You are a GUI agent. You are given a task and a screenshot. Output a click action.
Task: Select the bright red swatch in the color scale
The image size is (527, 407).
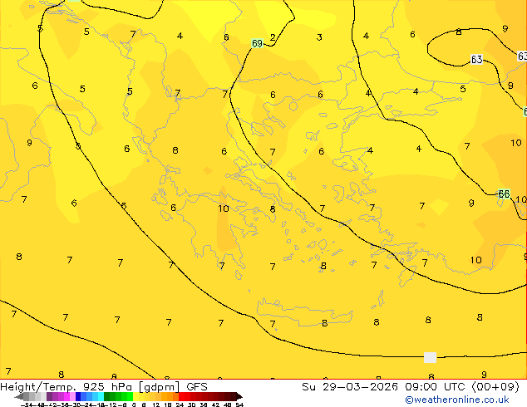(182, 396)
